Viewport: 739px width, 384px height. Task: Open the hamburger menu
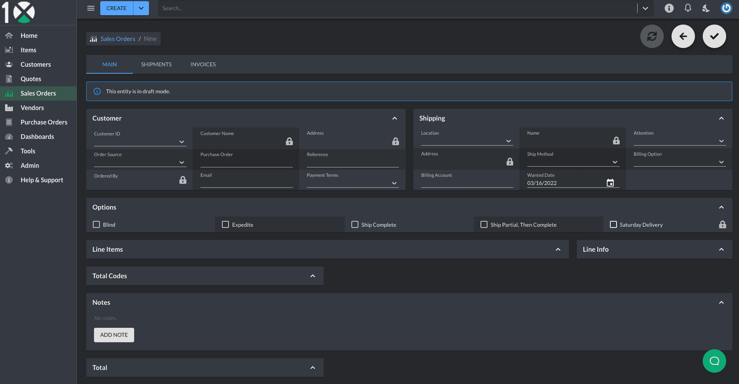[x=91, y=8]
